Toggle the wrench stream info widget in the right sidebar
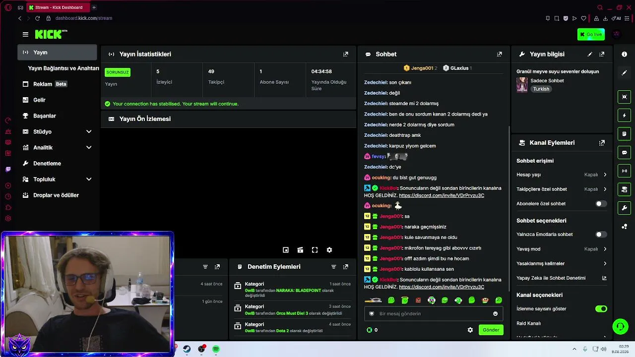This screenshot has height=357, width=635. (625, 208)
